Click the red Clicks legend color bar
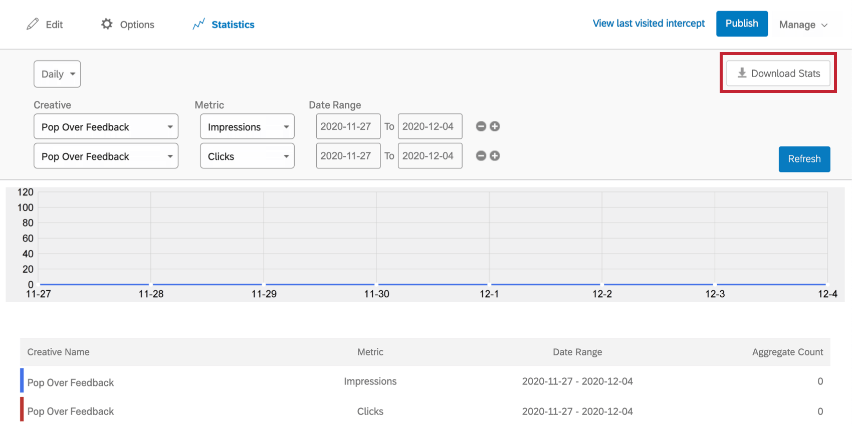 (x=22, y=409)
